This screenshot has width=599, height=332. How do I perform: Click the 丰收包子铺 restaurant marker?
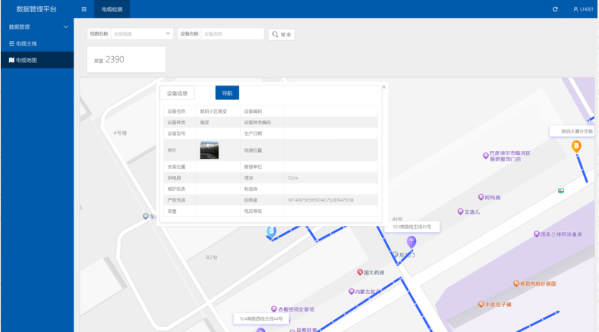point(481,305)
